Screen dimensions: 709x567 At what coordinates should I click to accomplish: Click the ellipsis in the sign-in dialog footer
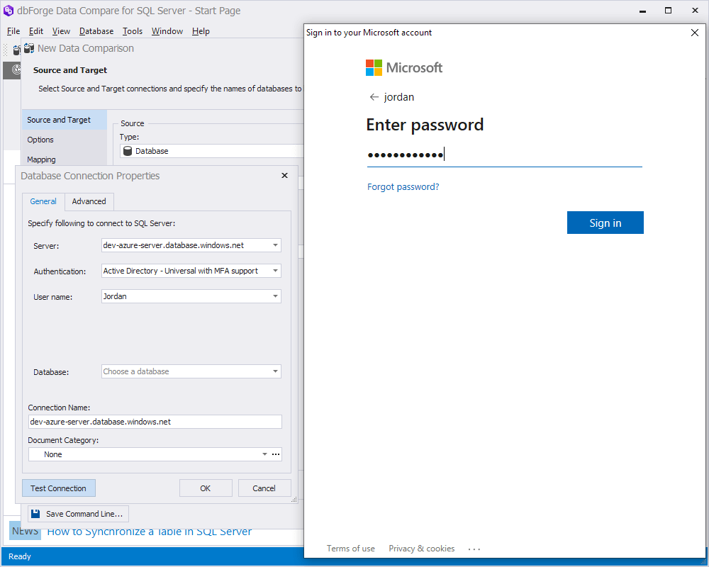(474, 548)
